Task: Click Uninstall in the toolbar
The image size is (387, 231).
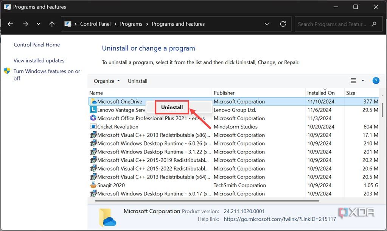Action: 137,81
